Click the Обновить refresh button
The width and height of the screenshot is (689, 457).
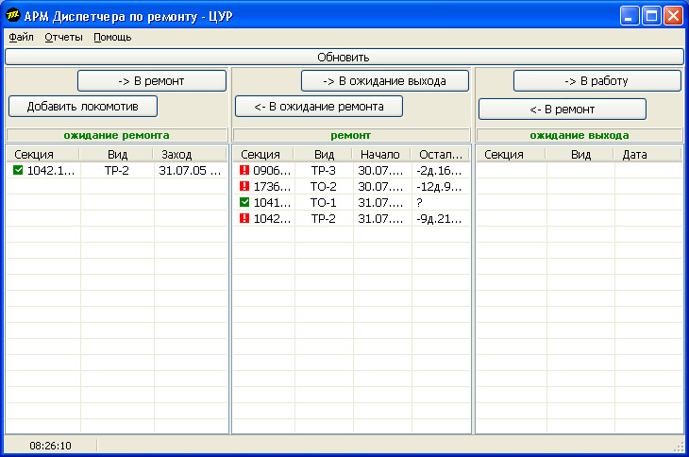[344, 57]
